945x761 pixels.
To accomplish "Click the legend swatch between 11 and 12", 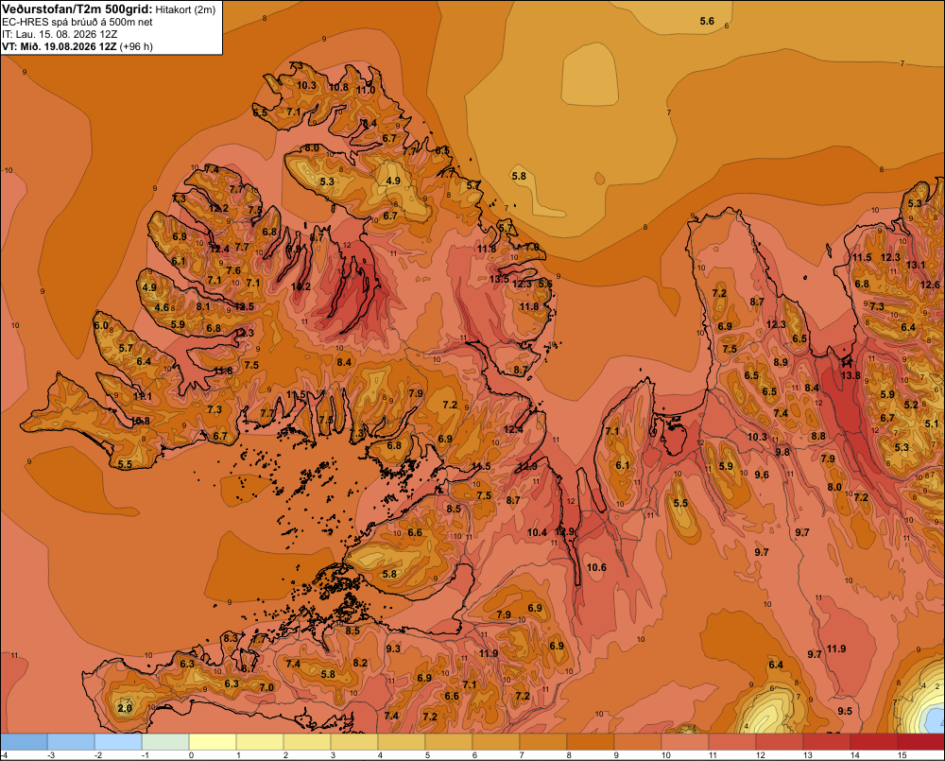I will click(x=731, y=742).
